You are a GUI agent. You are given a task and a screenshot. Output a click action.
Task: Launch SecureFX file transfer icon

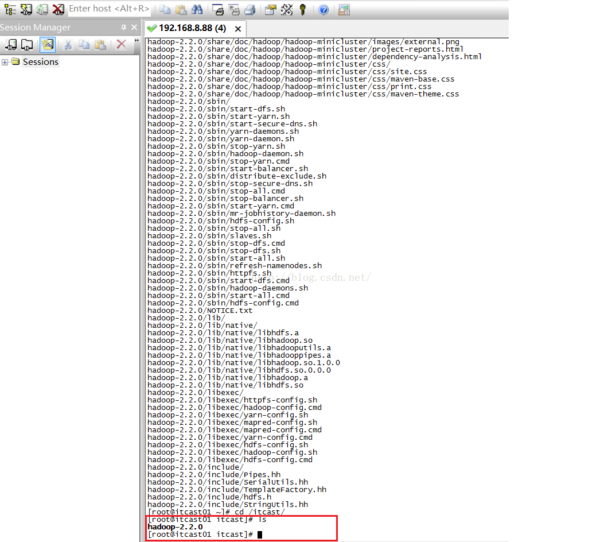click(344, 10)
